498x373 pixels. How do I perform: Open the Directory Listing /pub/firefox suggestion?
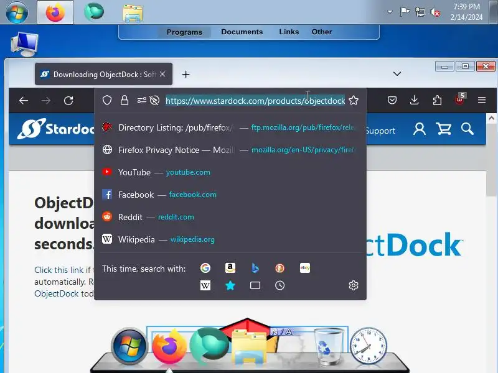tap(230, 127)
